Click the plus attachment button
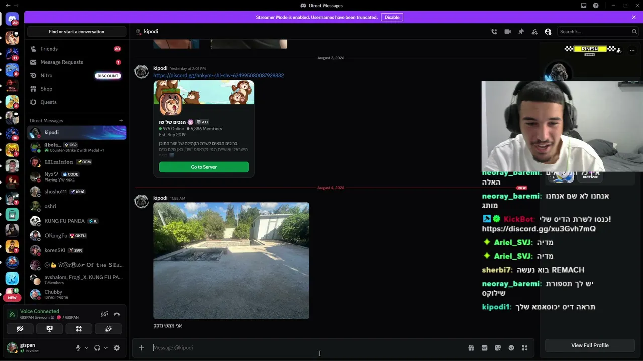This screenshot has width=643, height=361. tap(141, 348)
